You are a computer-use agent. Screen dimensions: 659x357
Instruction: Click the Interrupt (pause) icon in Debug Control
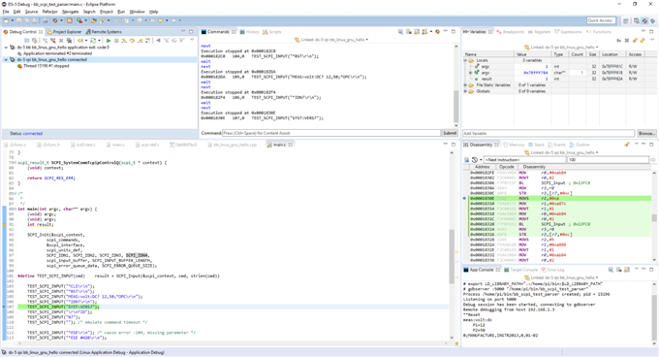coord(116,41)
